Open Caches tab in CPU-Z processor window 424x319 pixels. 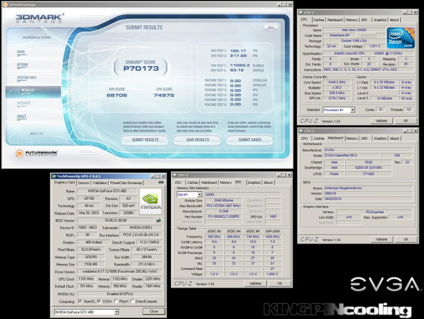click(x=319, y=20)
